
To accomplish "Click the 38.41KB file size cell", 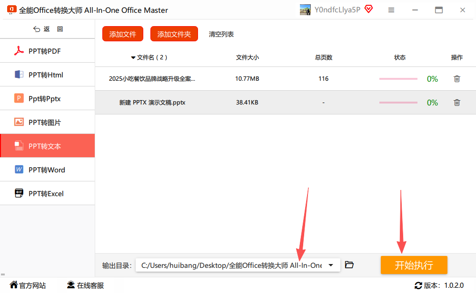I will coord(247,103).
